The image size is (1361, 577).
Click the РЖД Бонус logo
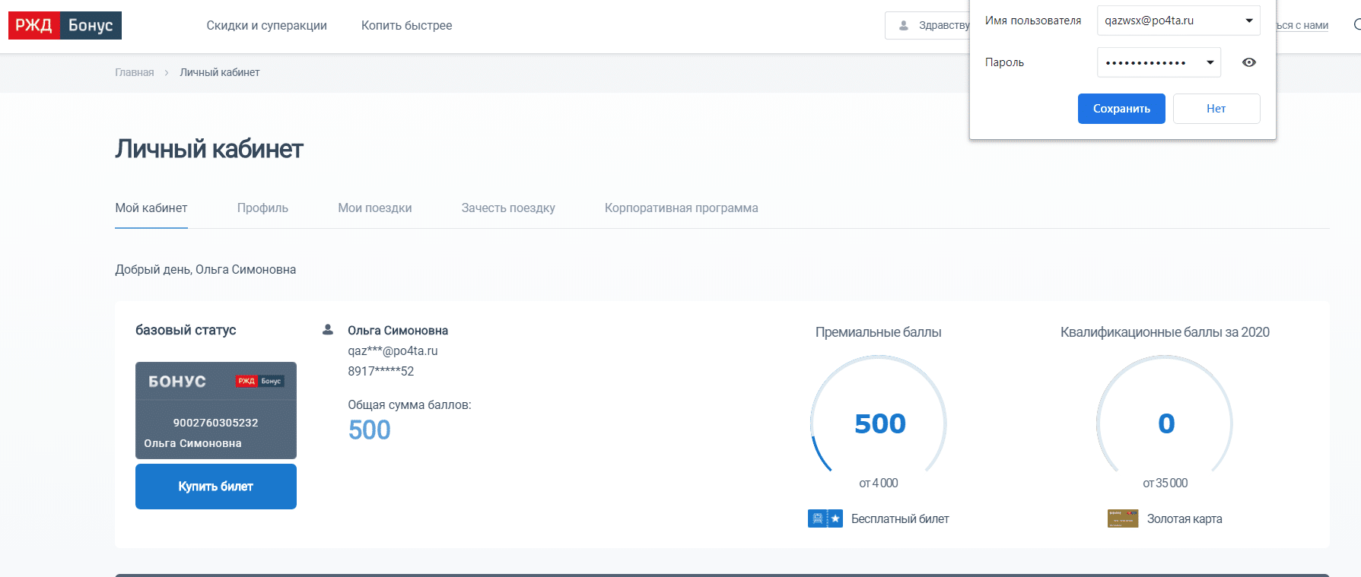pos(65,25)
